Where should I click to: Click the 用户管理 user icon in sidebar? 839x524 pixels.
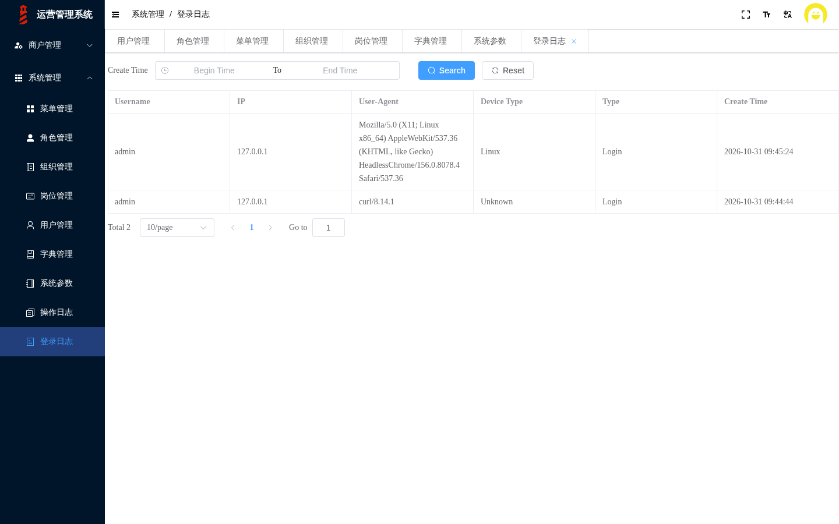point(30,225)
